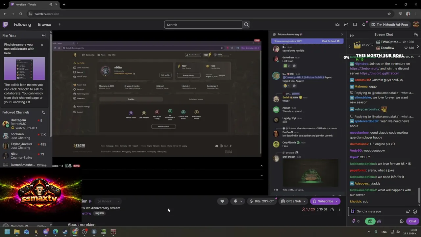Open the emote picker in chat
Image resolution: width=421 pixels, height=237 pixels.
tap(415, 212)
